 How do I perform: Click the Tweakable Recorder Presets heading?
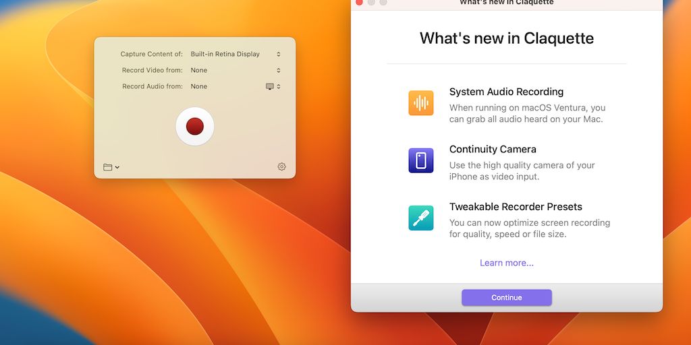[x=516, y=207]
